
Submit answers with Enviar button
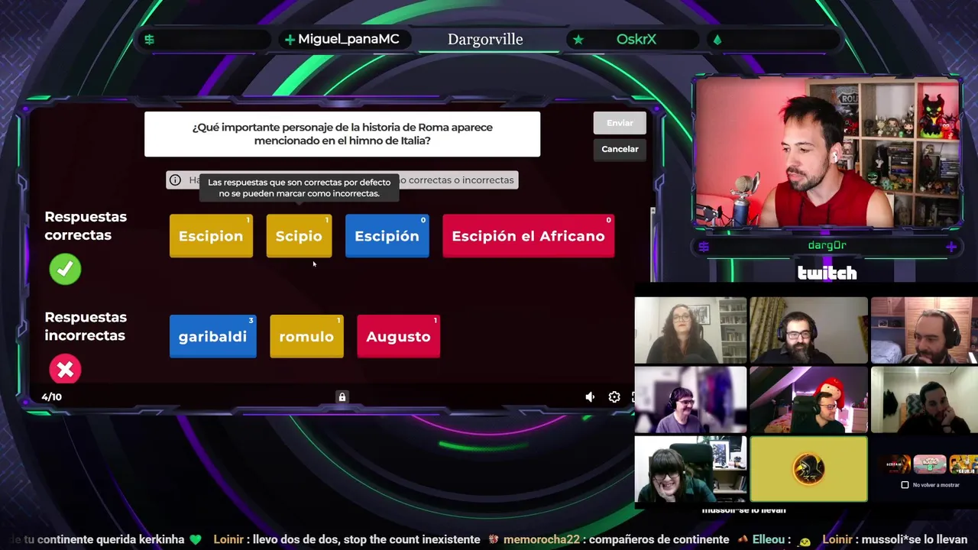620,123
